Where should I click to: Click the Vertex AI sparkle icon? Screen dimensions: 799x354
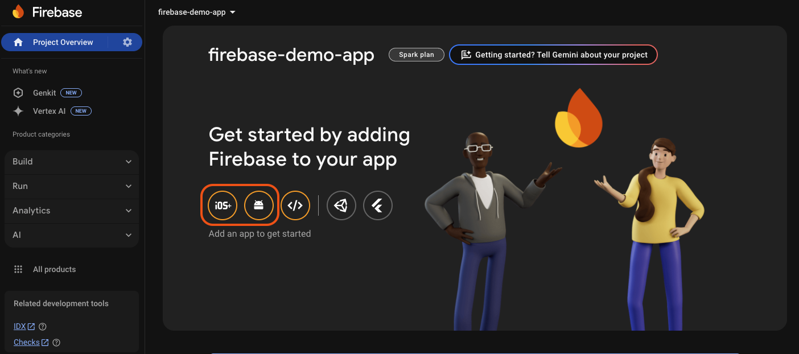18,111
